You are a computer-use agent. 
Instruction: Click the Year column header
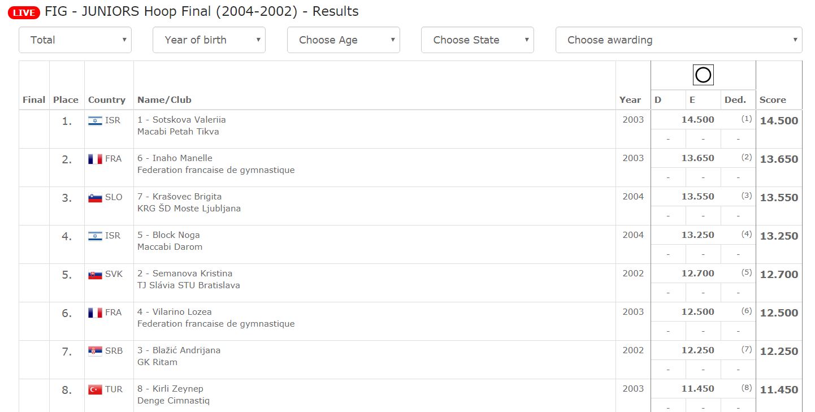point(630,100)
